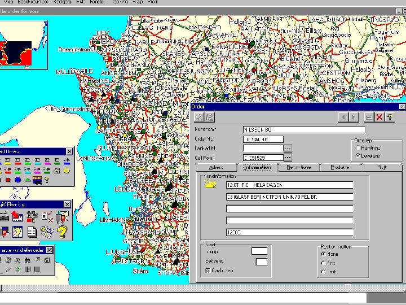Click the yellow sigma summary icon

click(x=7, y=162)
